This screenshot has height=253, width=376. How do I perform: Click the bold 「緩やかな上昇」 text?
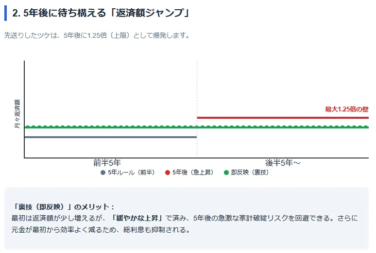pyautogui.click(x=137, y=218)
